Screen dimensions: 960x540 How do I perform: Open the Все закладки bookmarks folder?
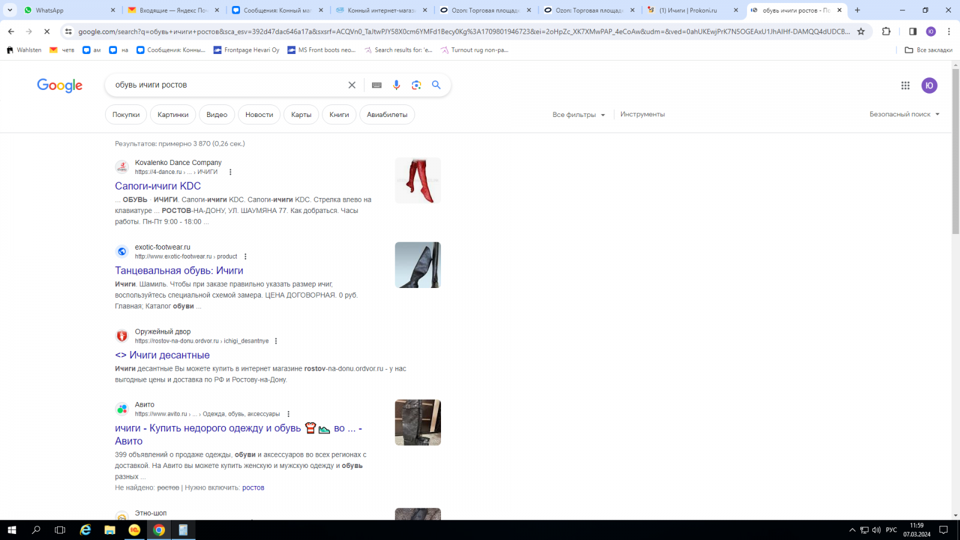[928, 50]
